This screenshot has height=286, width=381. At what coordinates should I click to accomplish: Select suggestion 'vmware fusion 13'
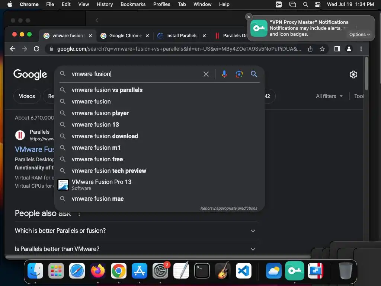(159, 124)
